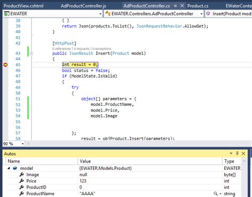Image resolution: width=252 pixels, height=197 pixels.
Task: Click the Autos panel scrollbar up arrow
Action: [x=244, y=161]
